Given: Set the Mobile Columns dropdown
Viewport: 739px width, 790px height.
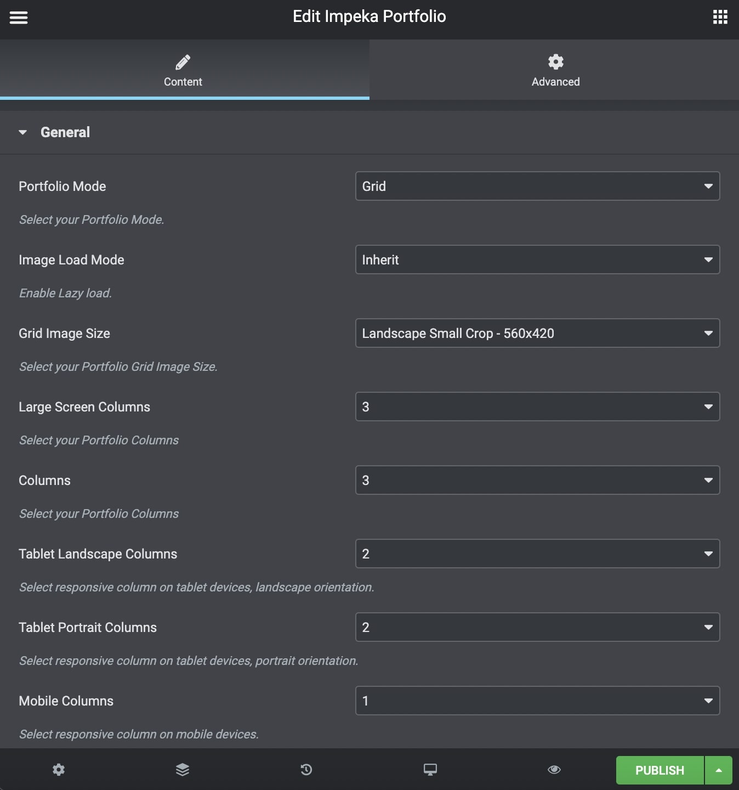Looking at the screenshot, I should click(x=537, y=701).
